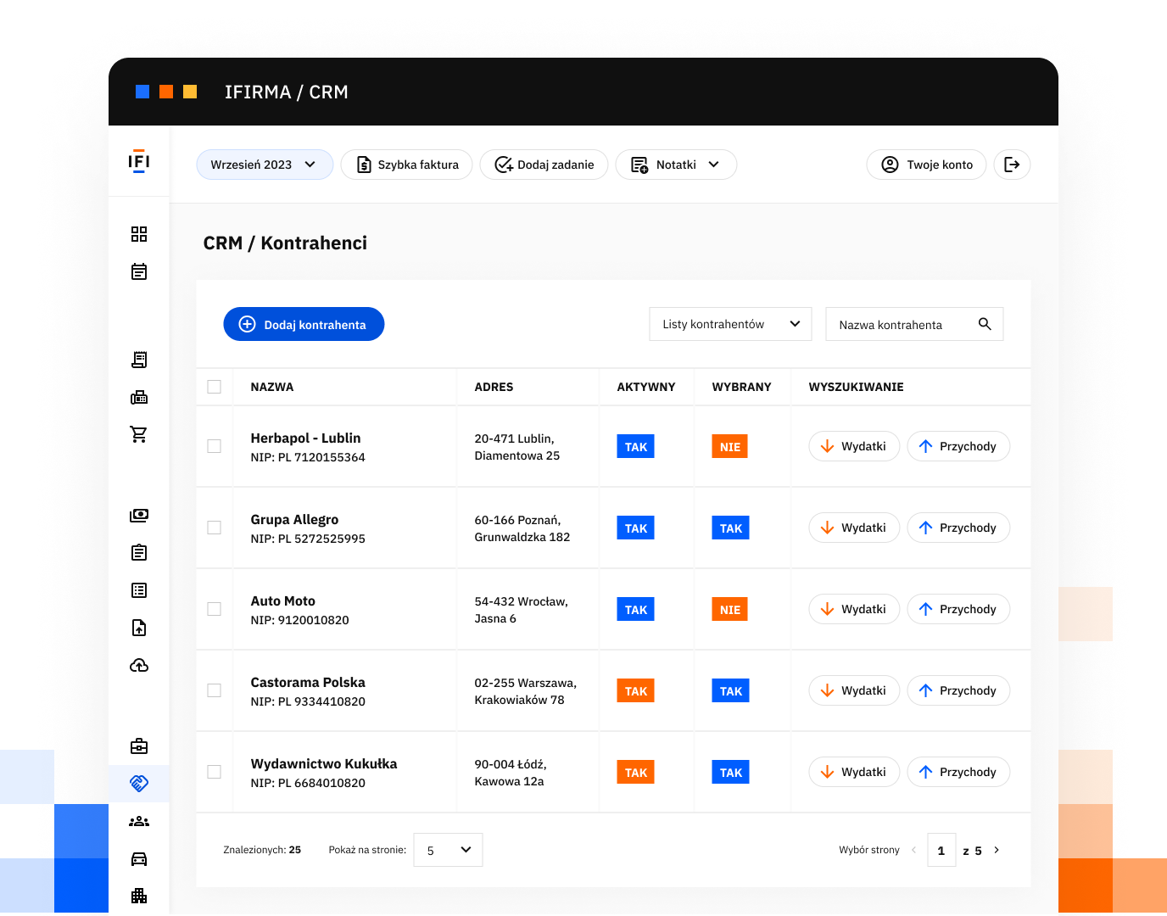Open the car vehicles icon in sidebar
The image size is (1167, 916).
[x=139, y=858]
